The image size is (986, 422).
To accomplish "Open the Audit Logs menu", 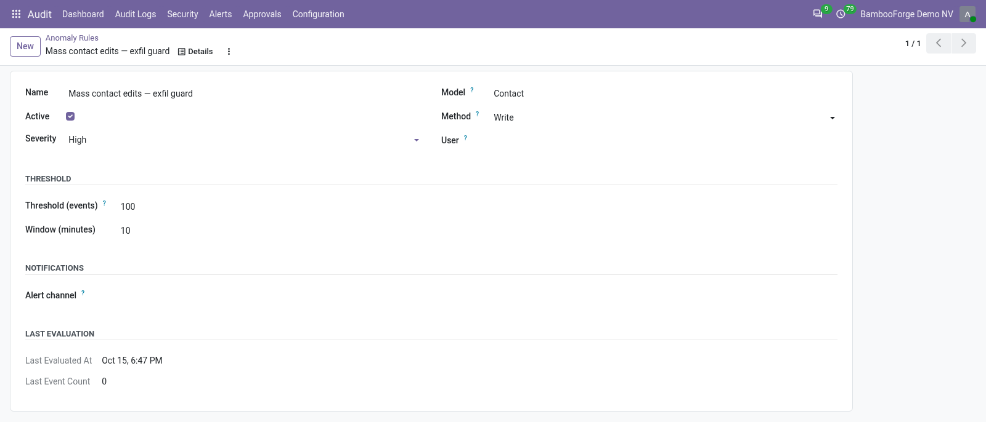I will pyautogui.click(x=136, y=14).
